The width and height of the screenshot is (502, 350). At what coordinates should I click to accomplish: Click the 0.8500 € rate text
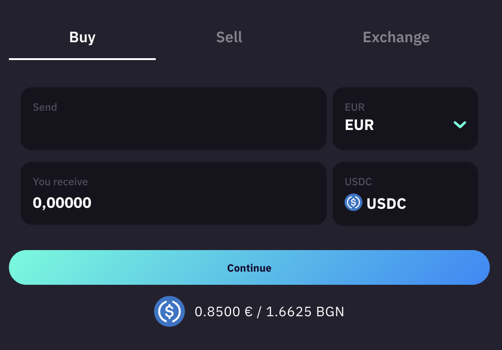tap(224, 312)
